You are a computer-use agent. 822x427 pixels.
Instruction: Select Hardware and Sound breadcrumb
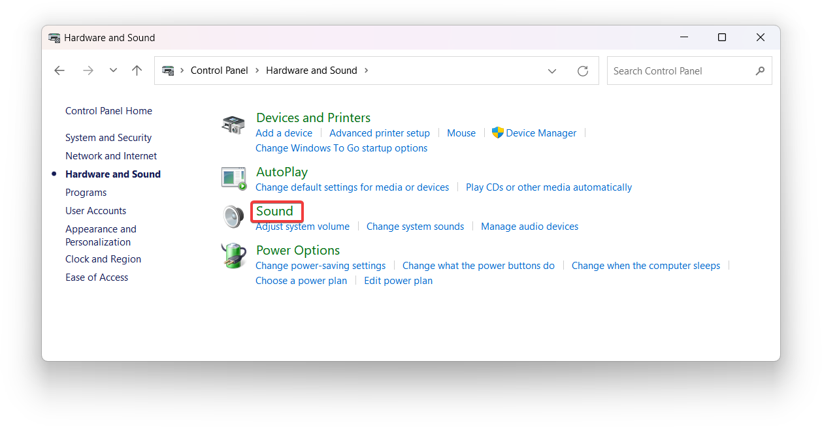311,71
